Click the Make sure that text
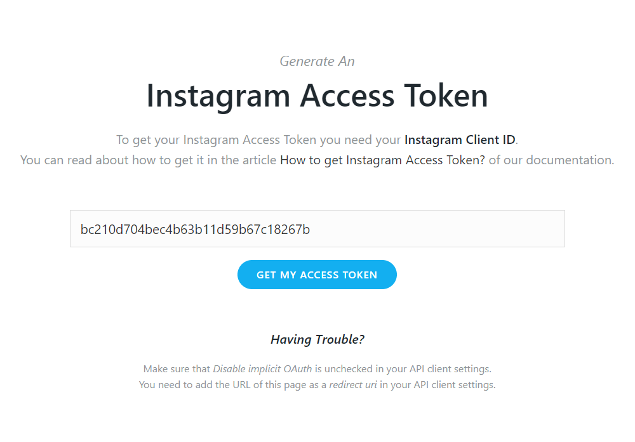The image size is (635, 442). (177, 369)
